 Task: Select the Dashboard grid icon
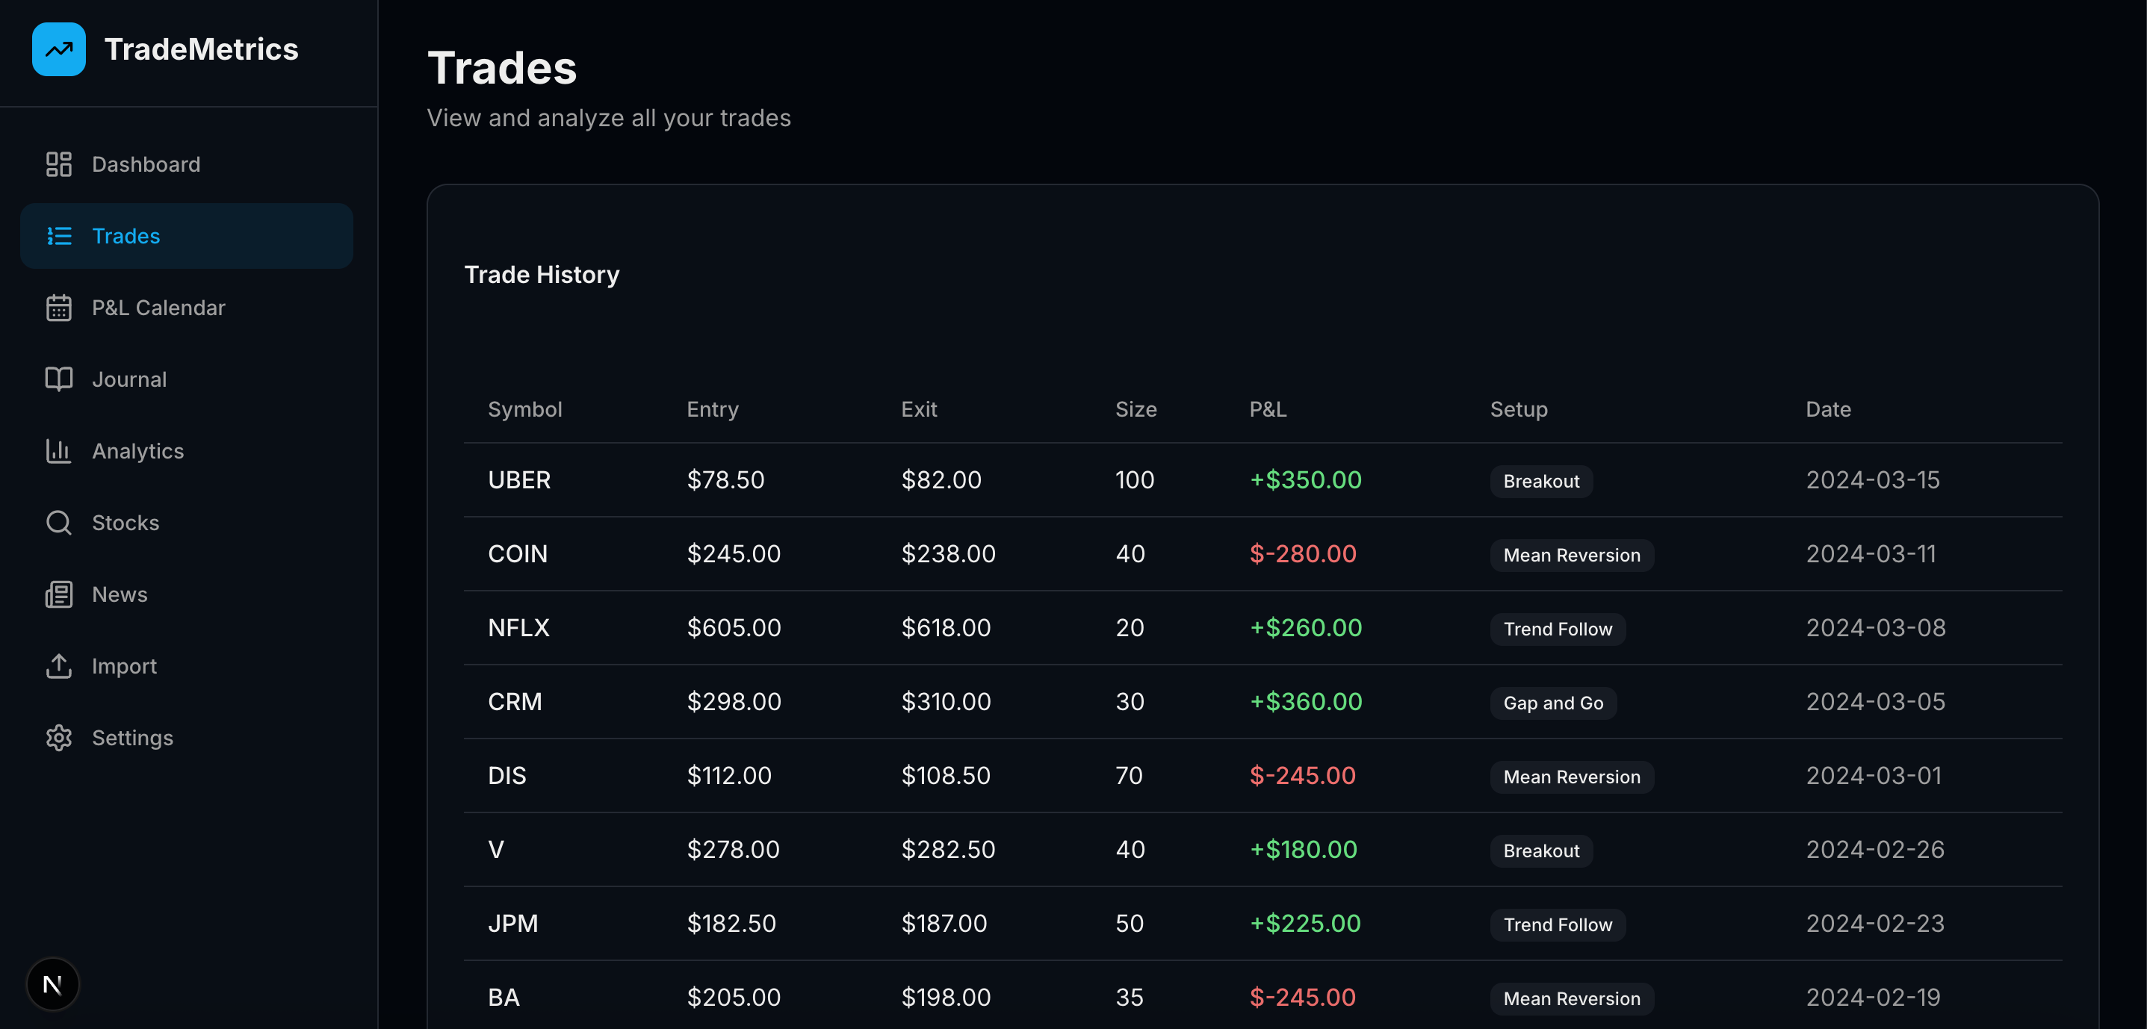pyautogui.click(x=58, y=164)
